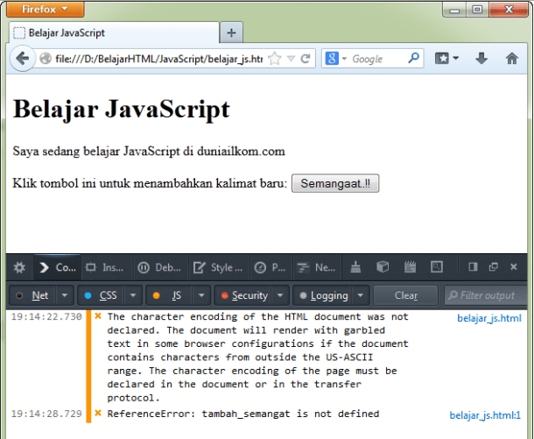This screenshot has width=534, height=439.
Task: Open the Downloads arrow icon
Action: coord(481,59)
